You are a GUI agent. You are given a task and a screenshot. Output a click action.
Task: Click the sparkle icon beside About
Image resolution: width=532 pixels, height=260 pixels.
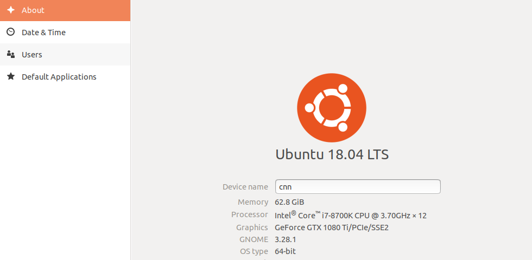tap(11, 10)
